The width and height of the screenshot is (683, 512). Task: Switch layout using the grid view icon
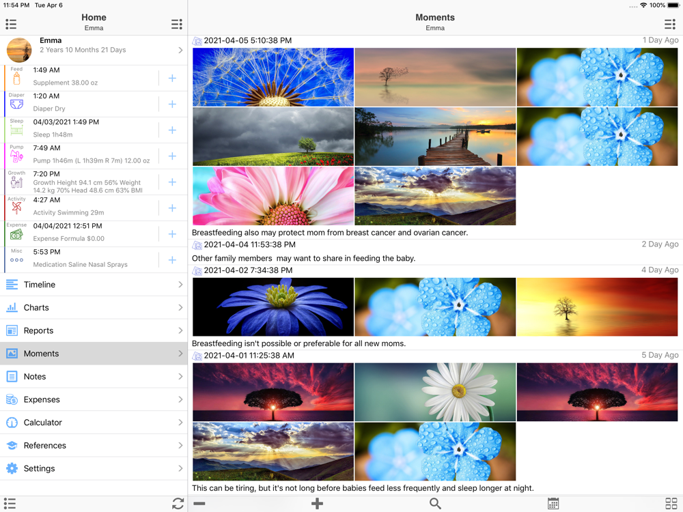pyautogui.click(x=671, y=504)
